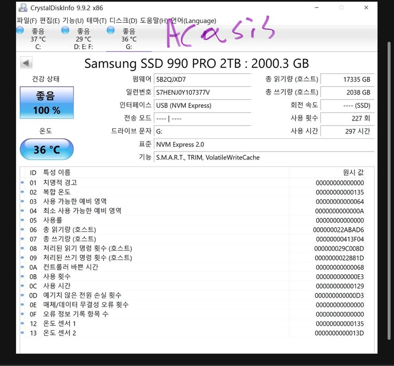Select row 0E 매체/데이터 무결성 오류 횟수
Image resolution: width=394 pixels, height=366 pixels.
(193, 305)
